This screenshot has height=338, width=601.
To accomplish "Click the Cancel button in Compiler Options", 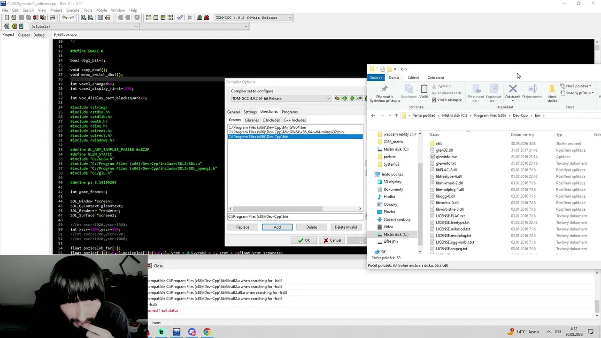I will tap(332, 240).
